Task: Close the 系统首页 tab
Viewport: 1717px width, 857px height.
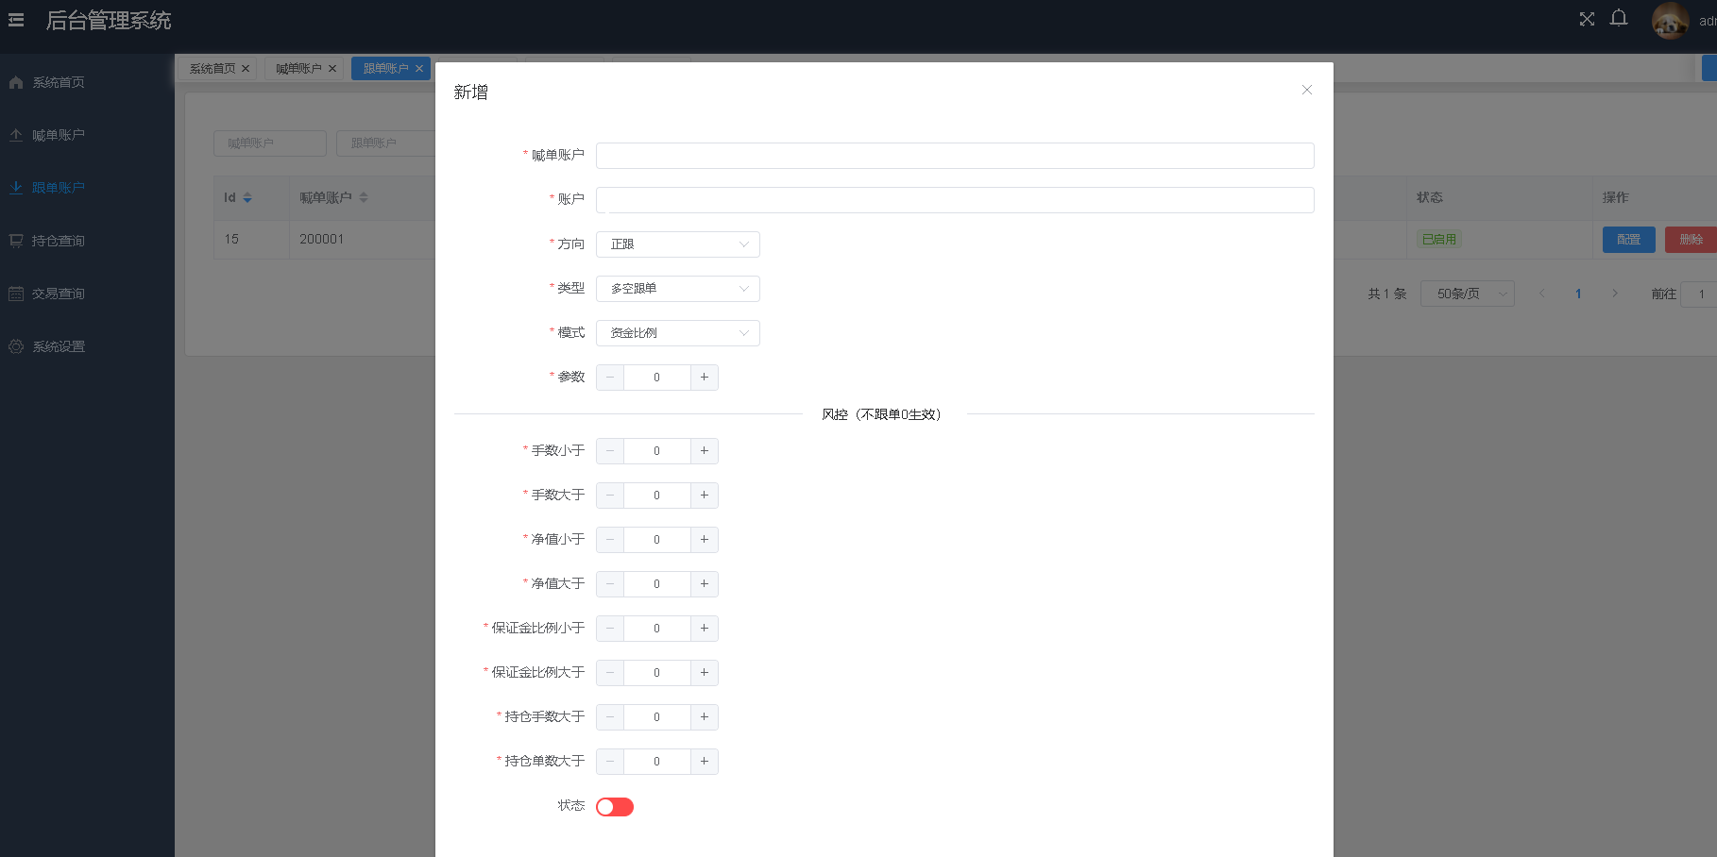Action: (x=246, y=69)
